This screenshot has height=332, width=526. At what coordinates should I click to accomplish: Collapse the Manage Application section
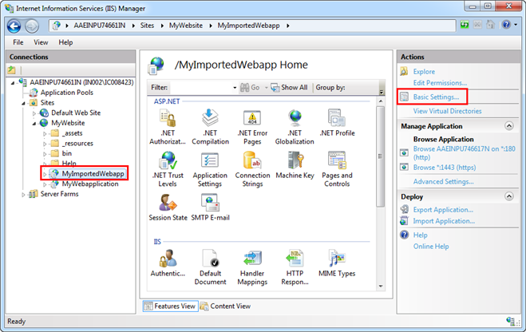pyautogui.click(x=508, y=126)
